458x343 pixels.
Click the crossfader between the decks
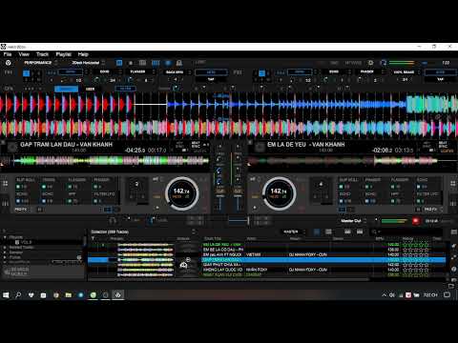[x=239, y=220]
